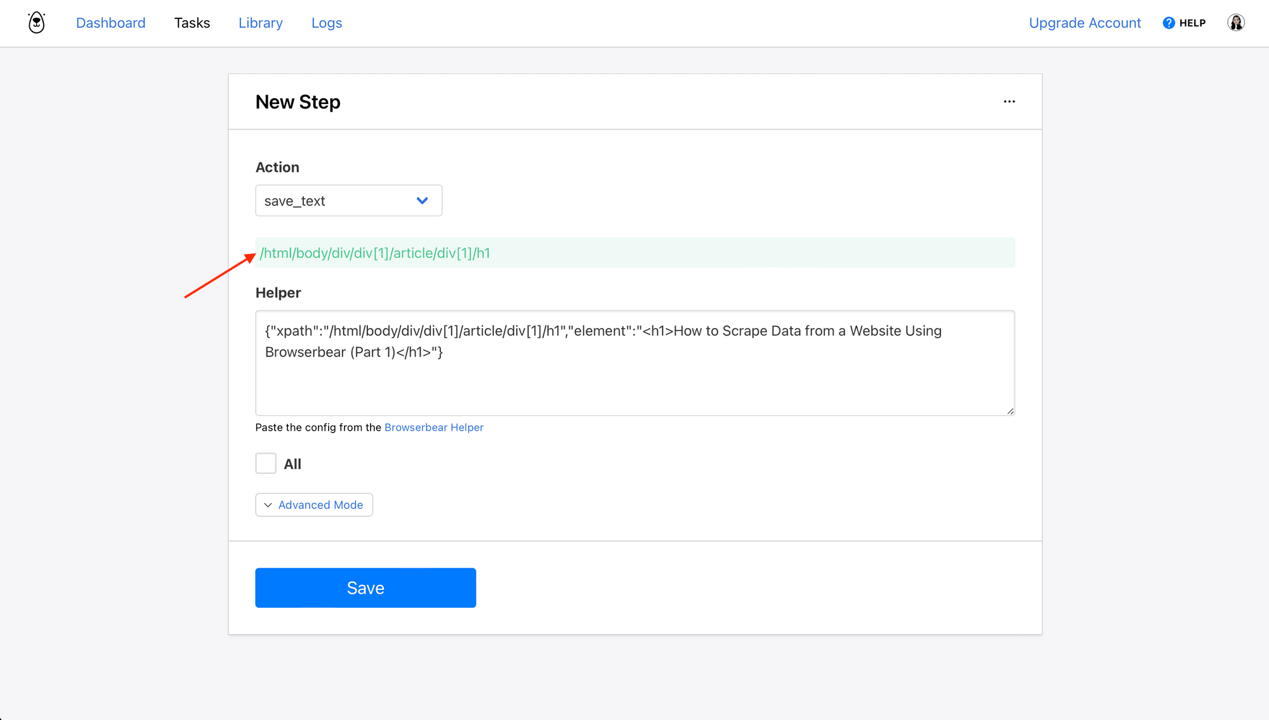
Task: Enable the All checkbox
Action: [x=266, y=463]
